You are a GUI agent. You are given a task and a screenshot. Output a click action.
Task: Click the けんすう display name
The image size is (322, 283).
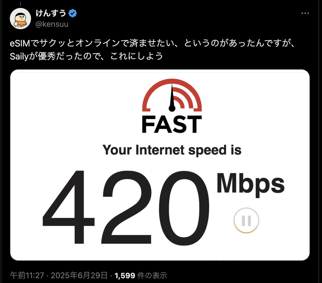[51, 13]
